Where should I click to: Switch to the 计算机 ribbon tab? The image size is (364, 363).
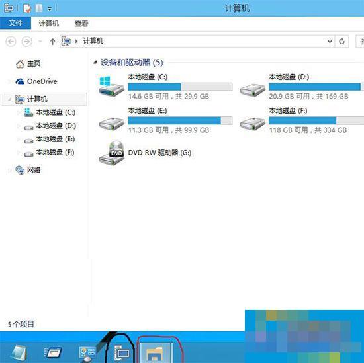click(49, 23)
